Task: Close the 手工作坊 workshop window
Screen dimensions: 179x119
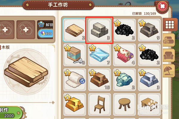Action: [x=163, y=7]
